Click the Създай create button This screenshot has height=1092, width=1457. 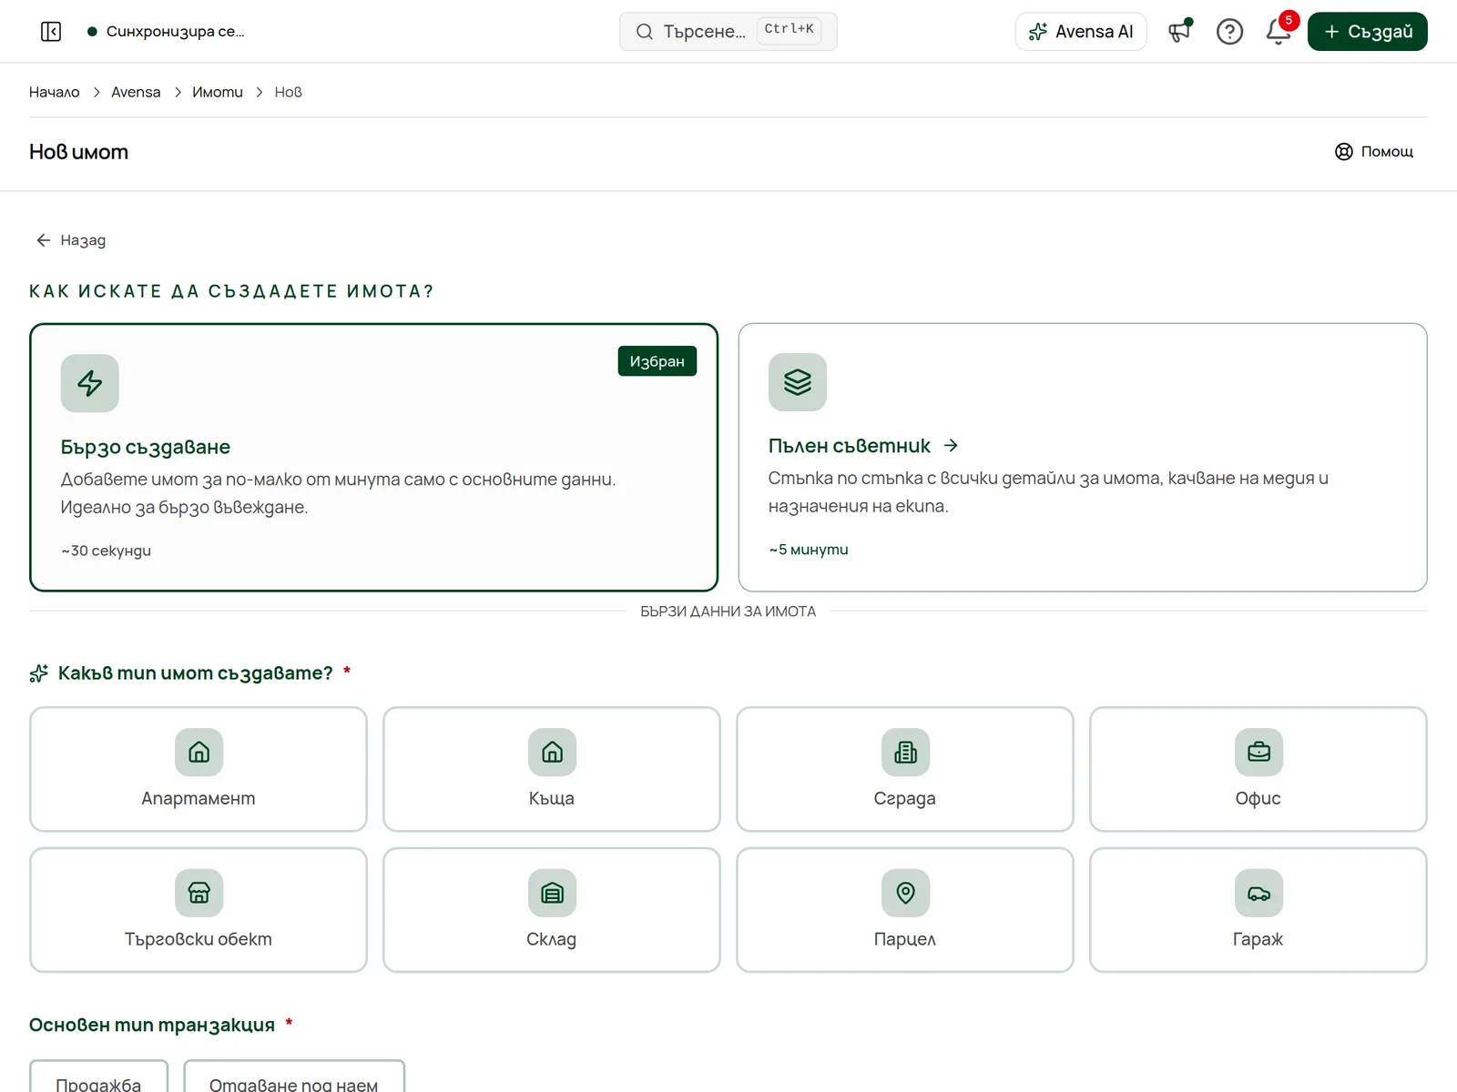click(x=1368, y=32)
